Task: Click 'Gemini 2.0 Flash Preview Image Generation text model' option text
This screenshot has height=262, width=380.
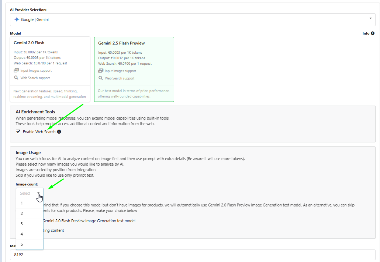Action: 89,221
